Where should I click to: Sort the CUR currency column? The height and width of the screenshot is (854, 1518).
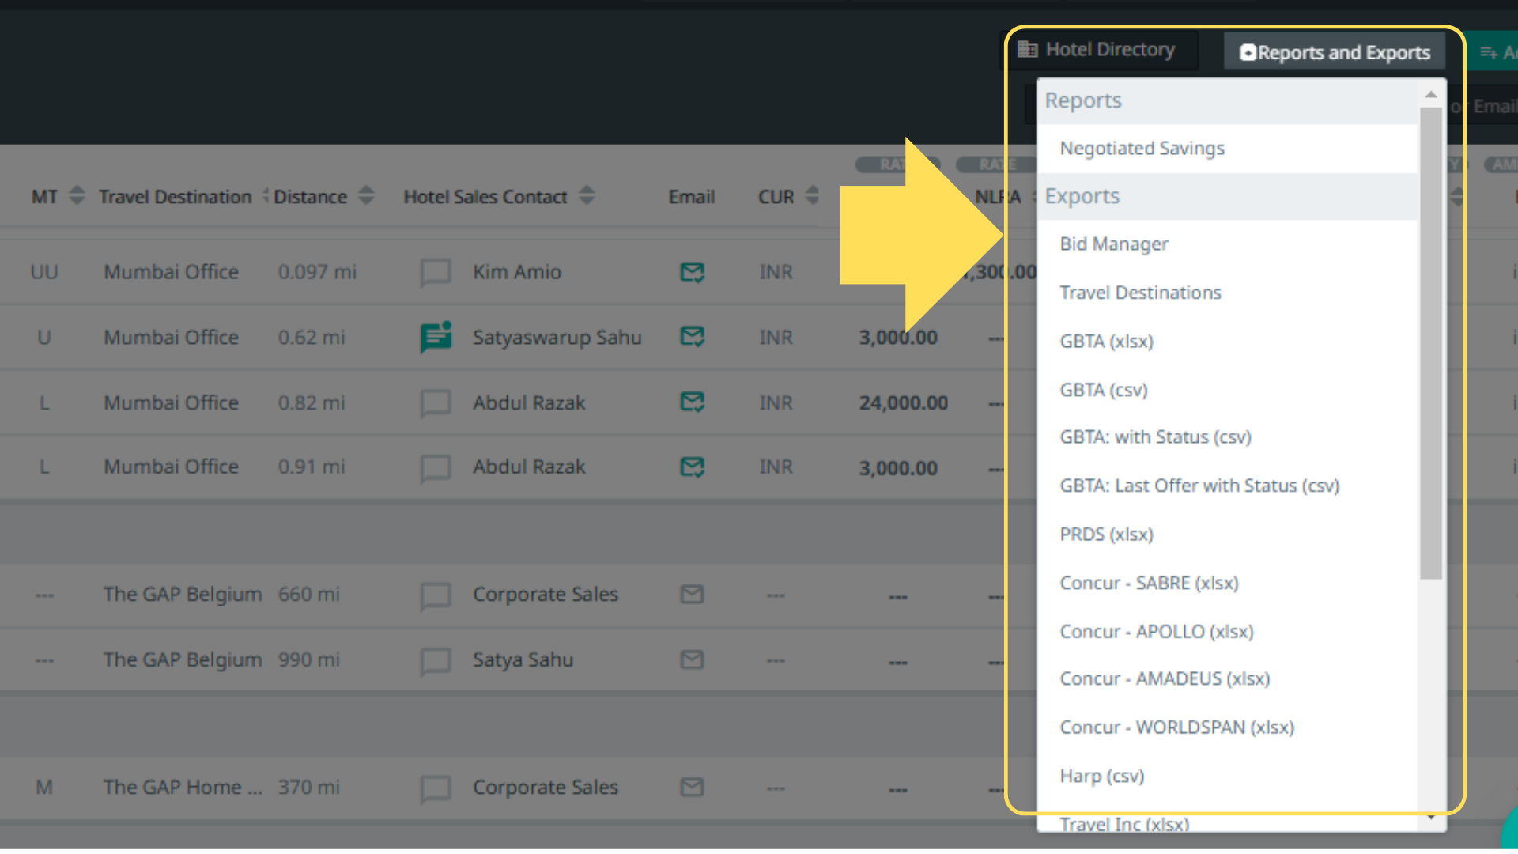point(812,195)
